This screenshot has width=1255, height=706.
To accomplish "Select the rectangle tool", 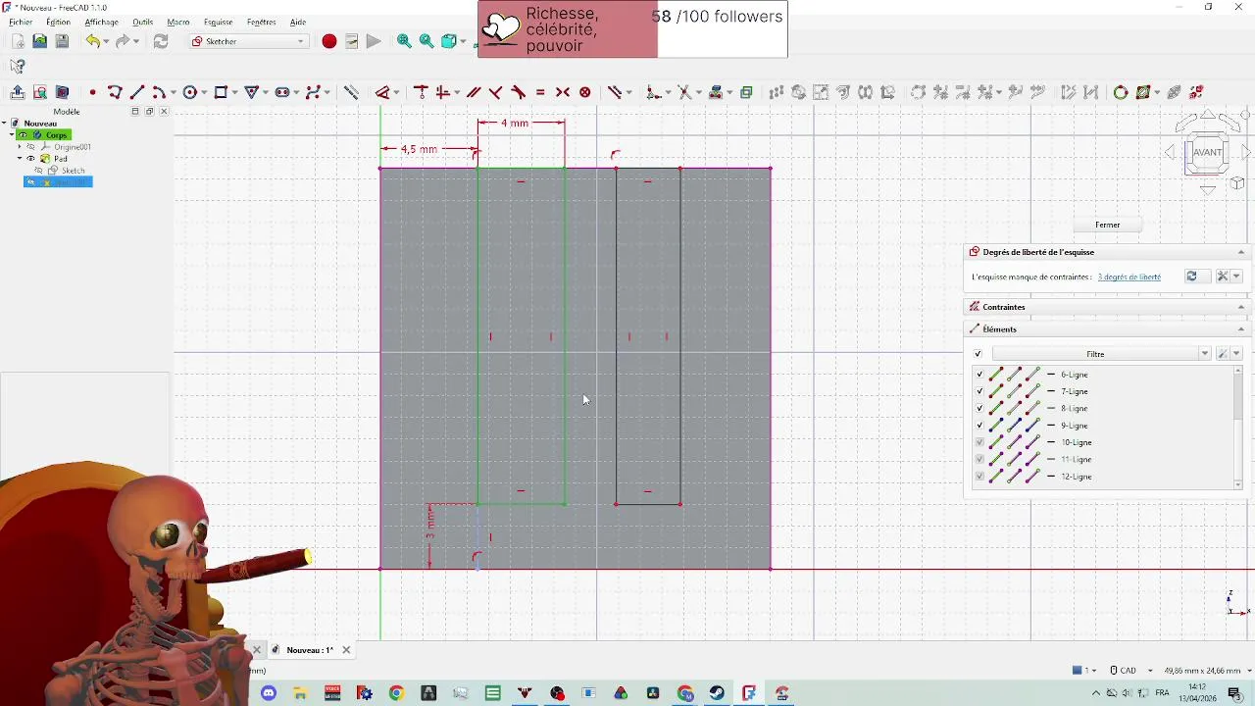I will pyautogui.click(x=221, y=92).
